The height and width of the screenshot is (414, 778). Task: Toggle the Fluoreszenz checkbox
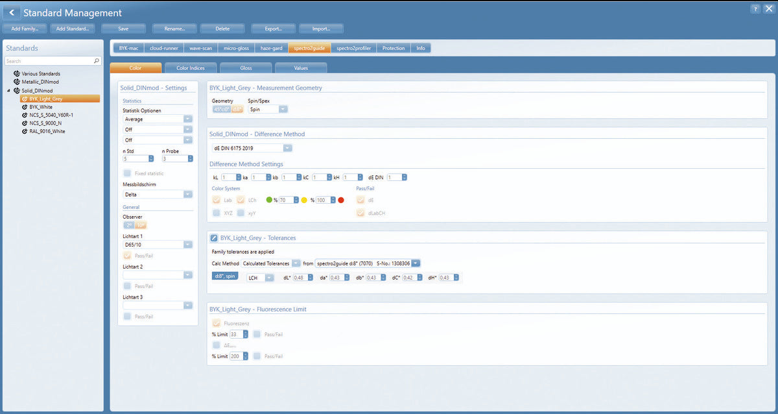[x=217, y=323]
